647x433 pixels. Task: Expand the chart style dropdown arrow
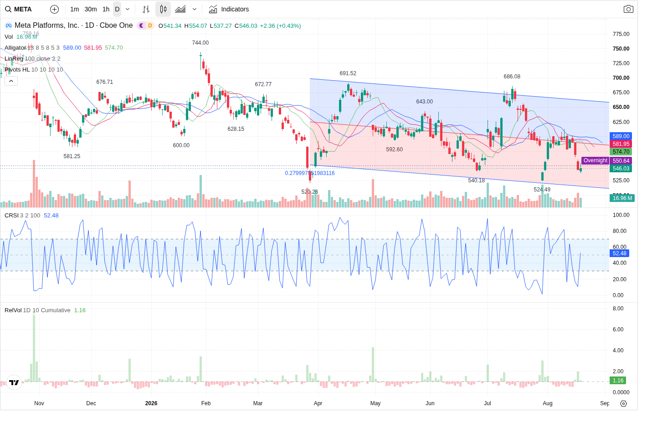click(x=195, y=9)
